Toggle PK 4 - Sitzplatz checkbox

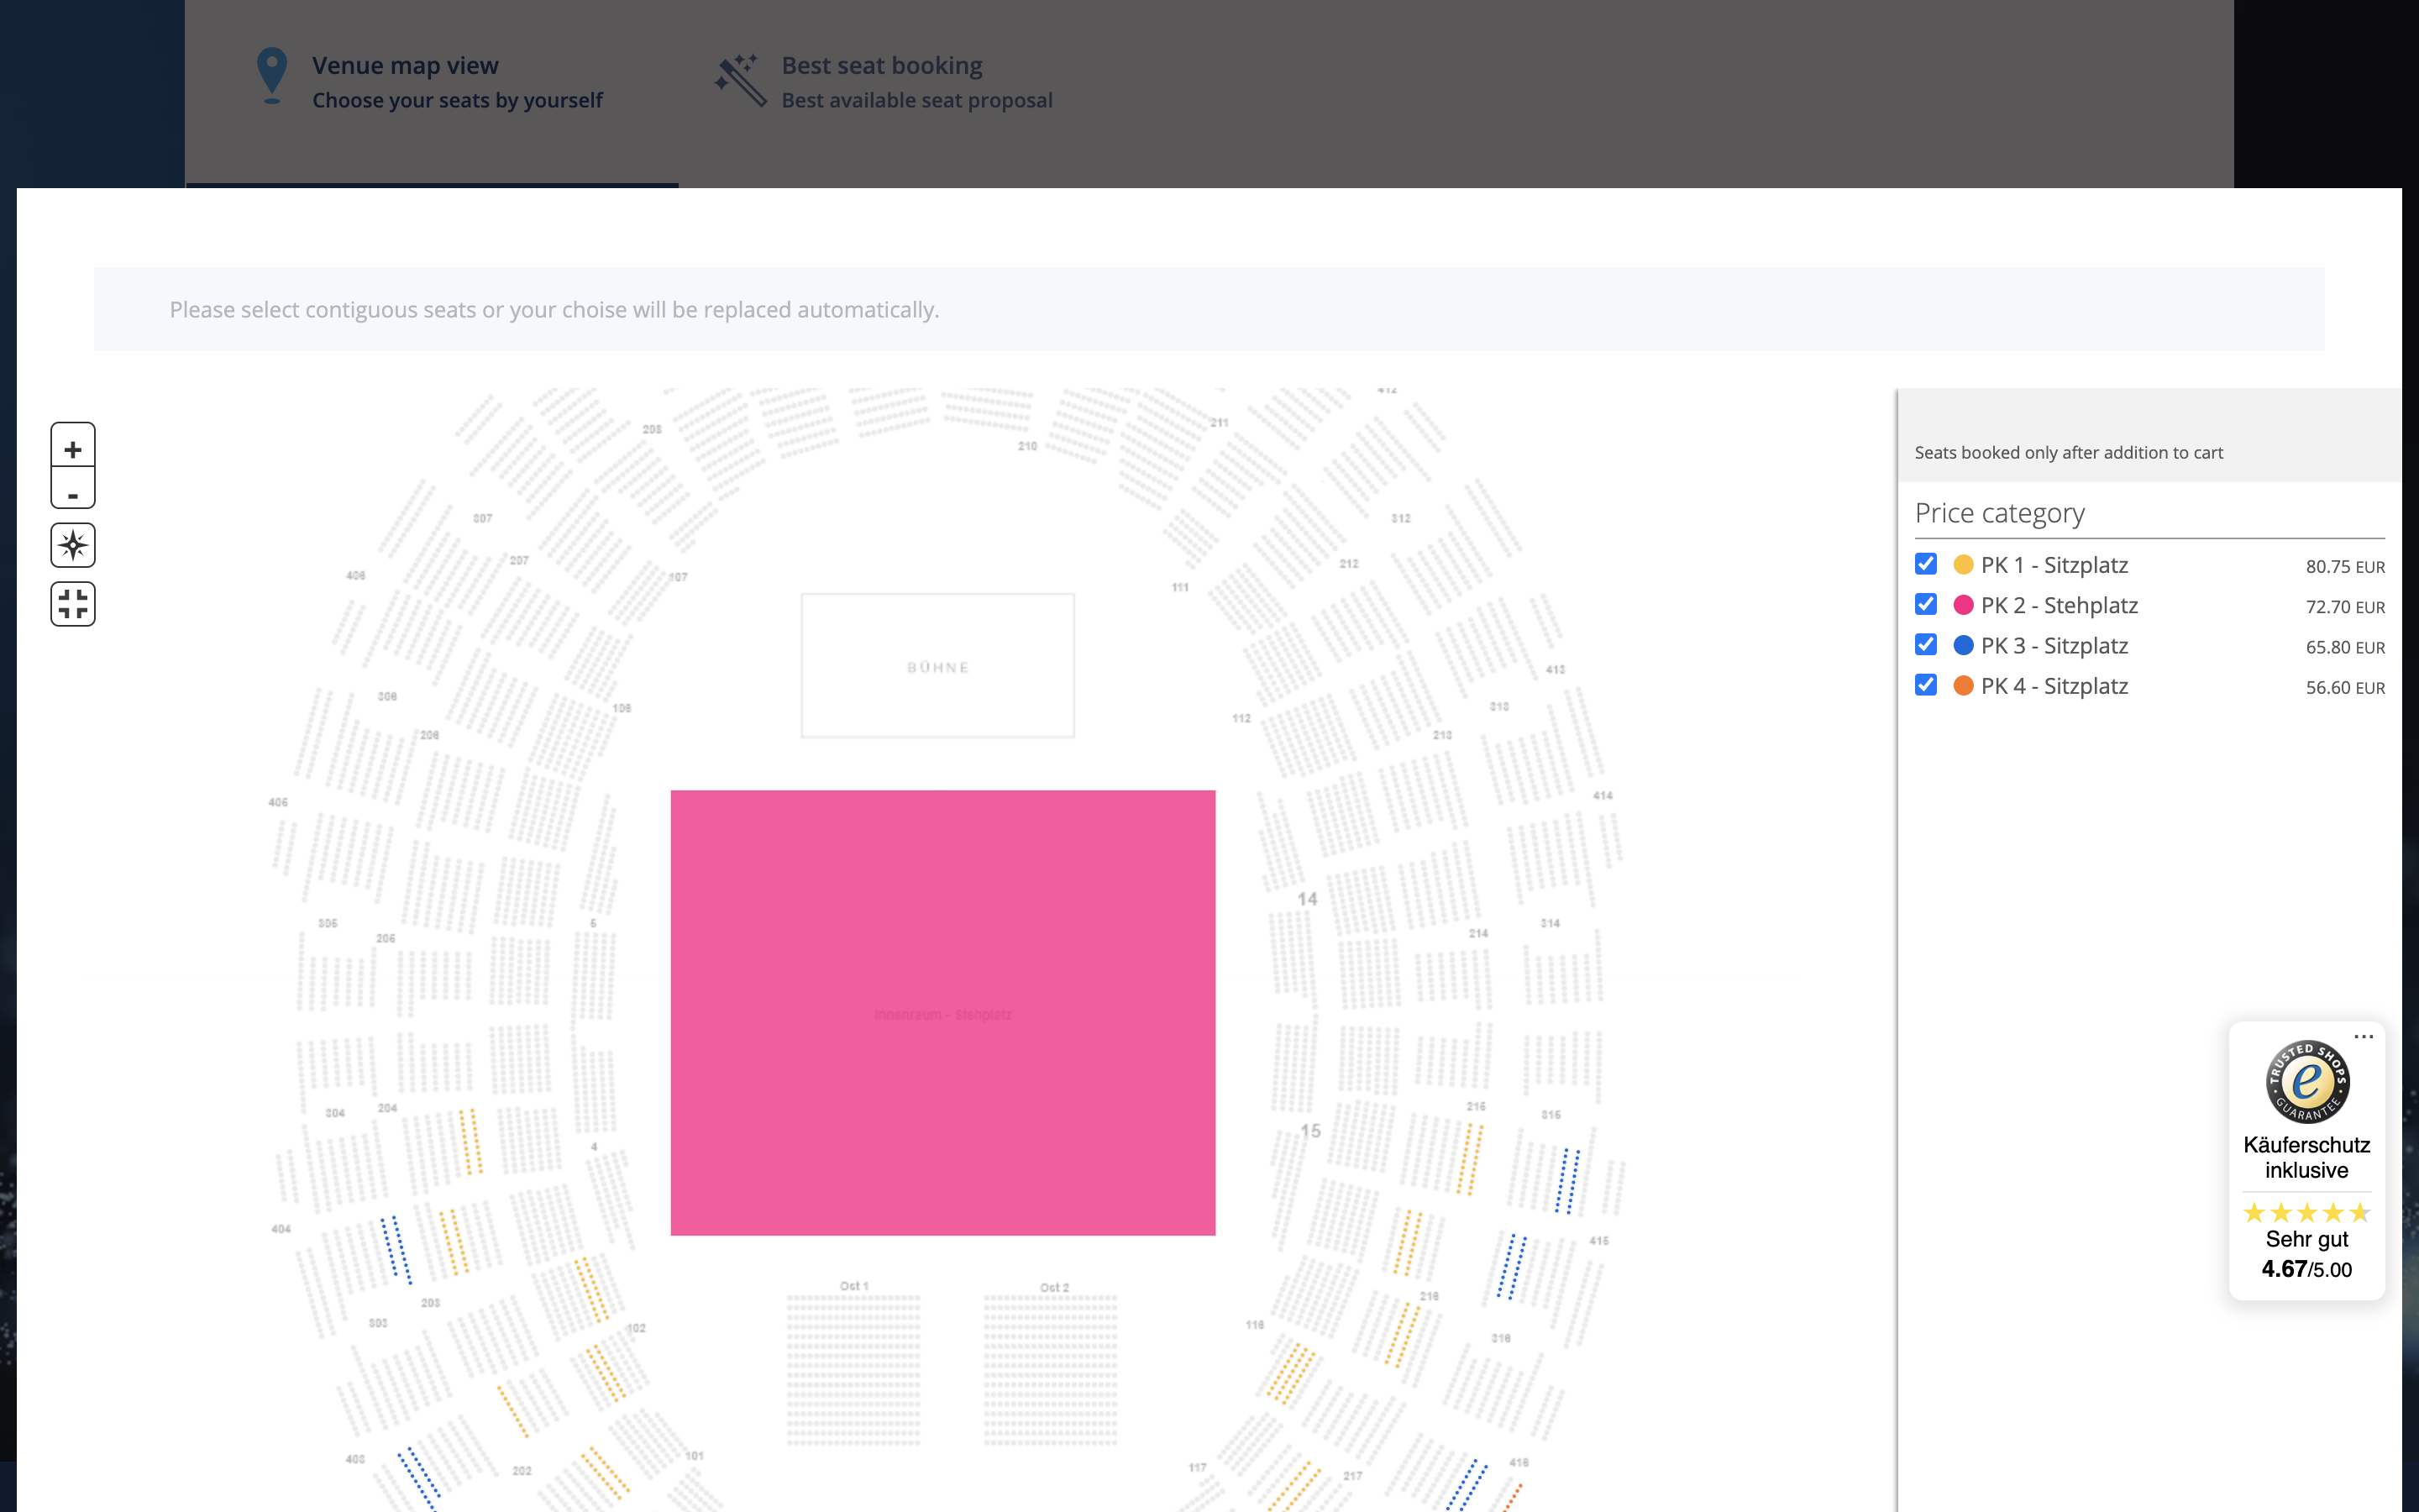tap(1925, 685)
